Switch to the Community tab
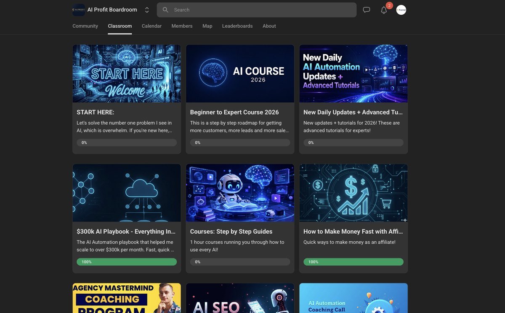Image resolution: width=505 pixels, height=313 pixels. pos(85,26)
